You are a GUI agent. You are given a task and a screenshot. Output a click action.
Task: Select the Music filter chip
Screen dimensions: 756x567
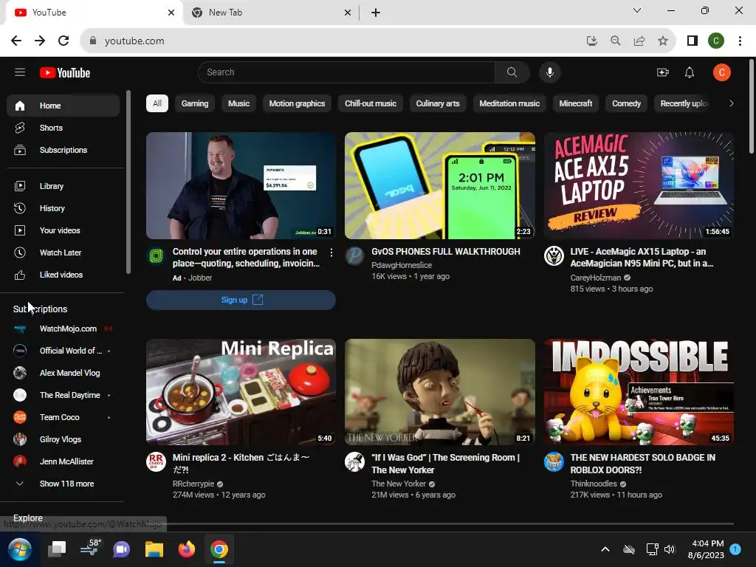(x=238, y=103)
